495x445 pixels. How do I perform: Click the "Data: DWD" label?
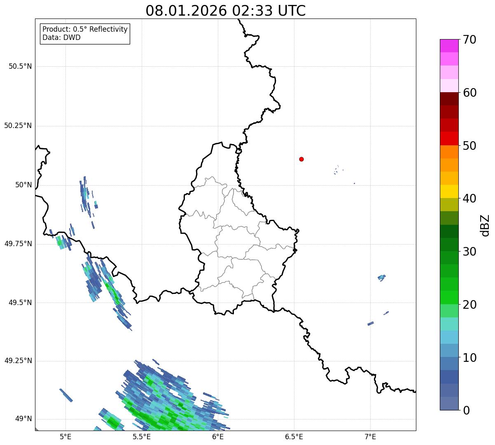point(62,37)
